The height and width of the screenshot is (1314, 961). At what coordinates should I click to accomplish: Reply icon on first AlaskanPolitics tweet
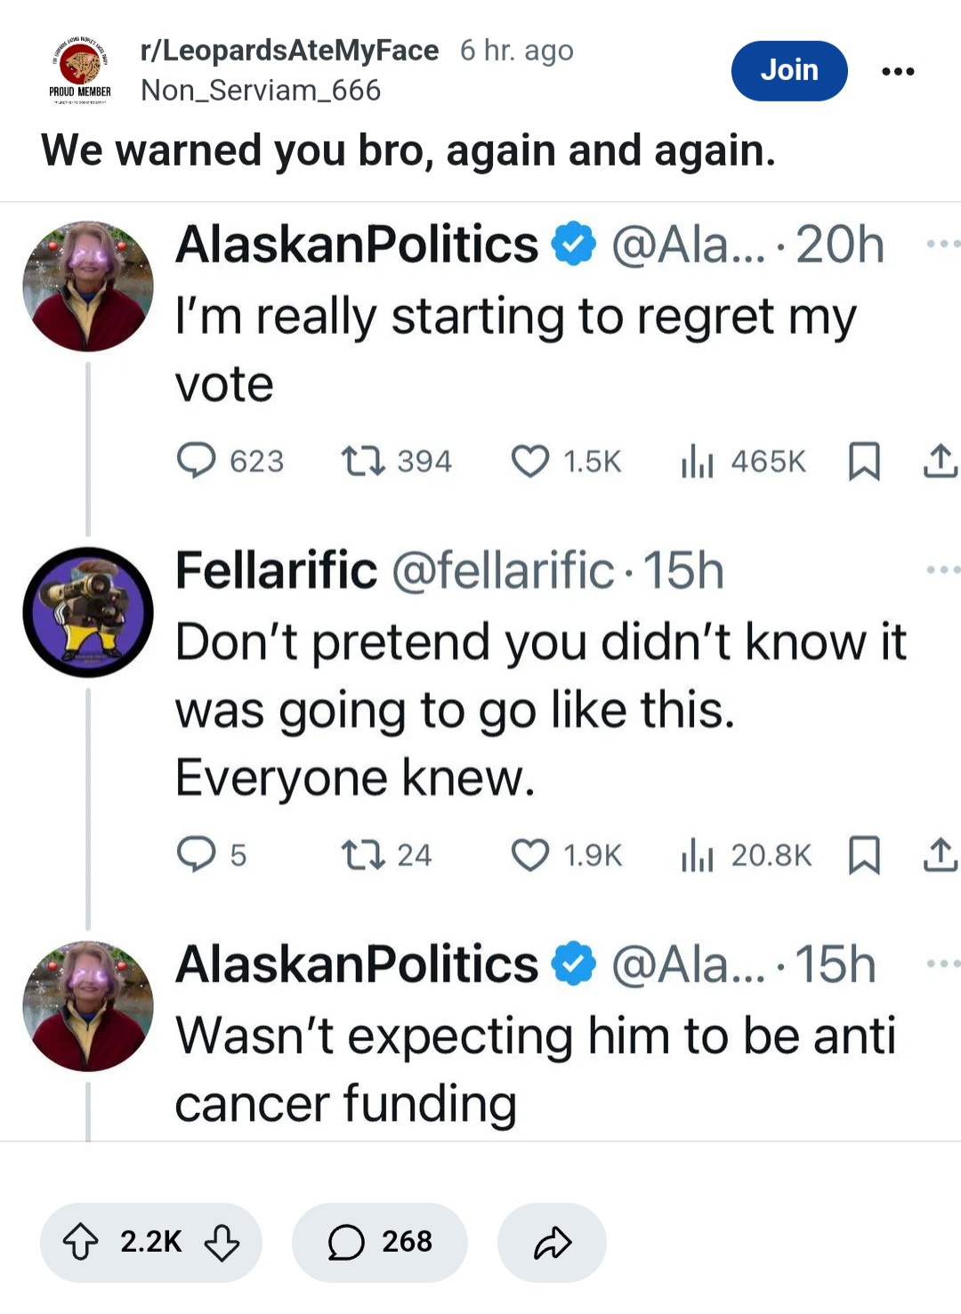click(196, 461)
